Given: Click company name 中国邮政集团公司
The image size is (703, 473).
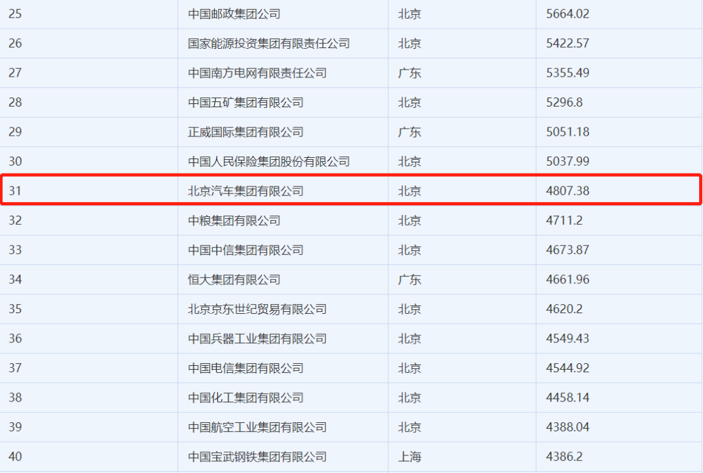Looking at the screenshot, I should pyautogui.click(x=234, y=14).
